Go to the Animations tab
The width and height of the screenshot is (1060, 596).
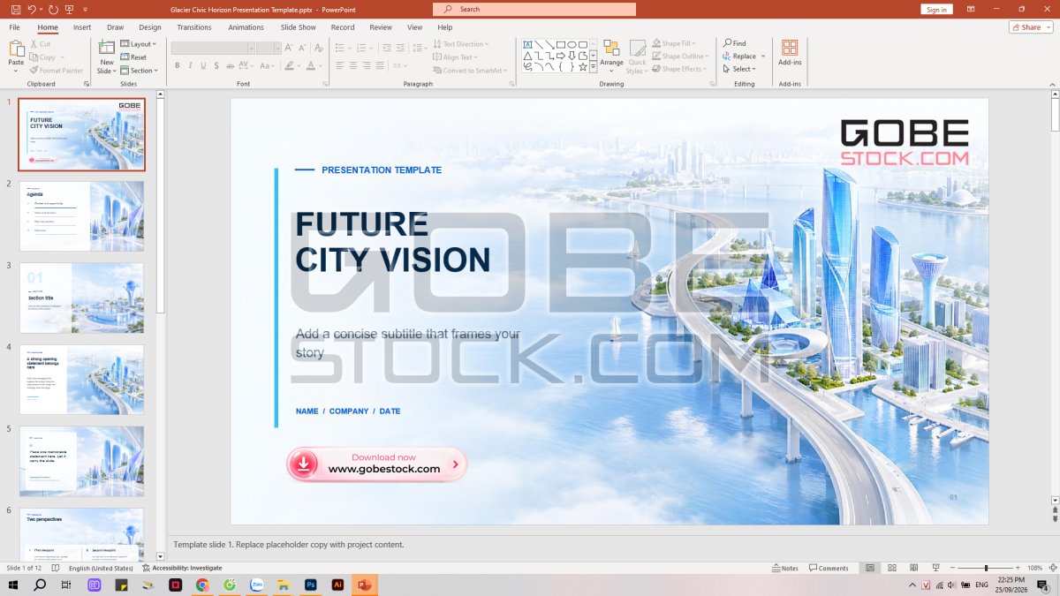(246, 27)
